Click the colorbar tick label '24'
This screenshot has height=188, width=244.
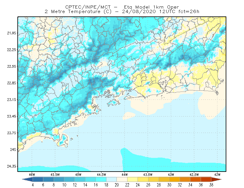click(138, 185)
